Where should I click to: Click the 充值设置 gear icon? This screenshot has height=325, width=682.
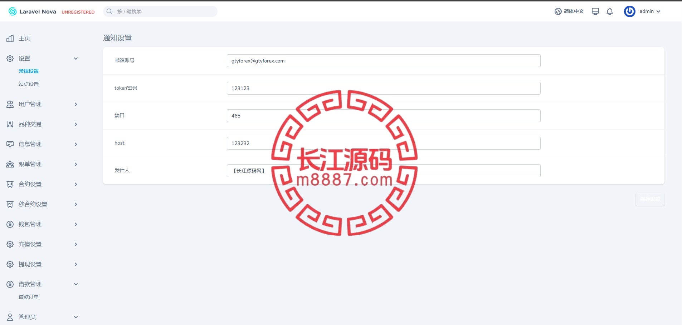[10, 244]
